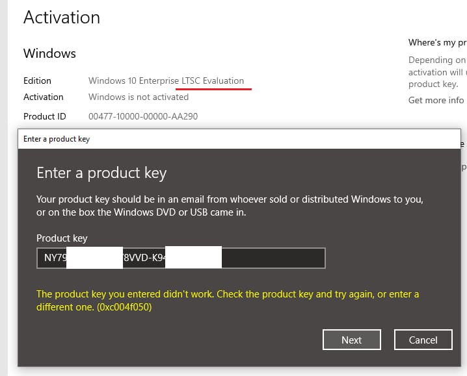
Task: Click the Next button
Action: coord(352,340)
